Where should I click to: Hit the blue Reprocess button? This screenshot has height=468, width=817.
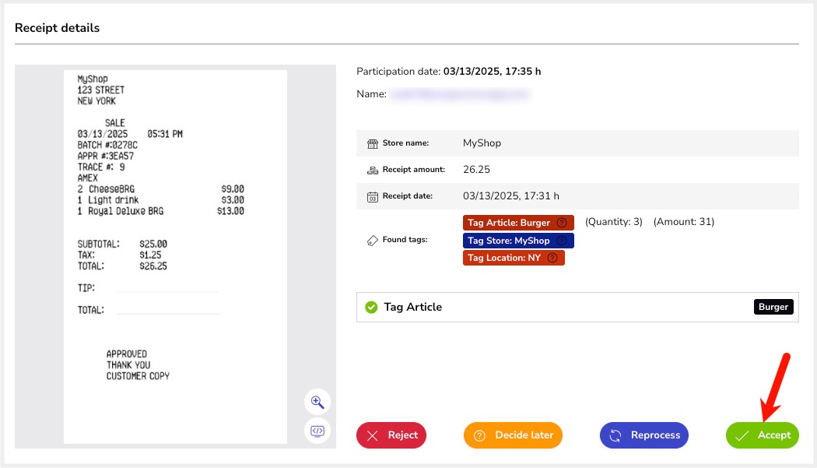(644, 435)
